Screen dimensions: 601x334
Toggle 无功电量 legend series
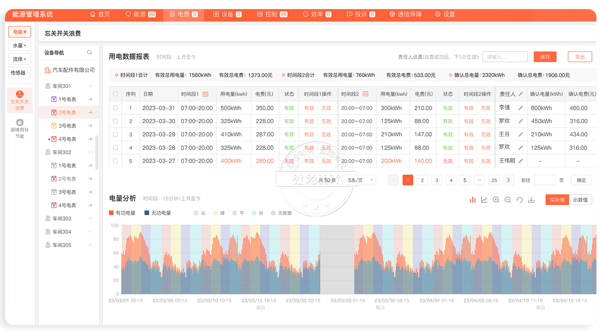(158, 213)
